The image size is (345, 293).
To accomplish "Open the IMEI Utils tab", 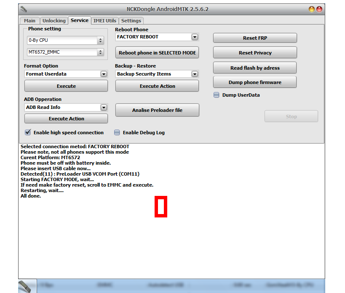I will (x=105, y=21).
